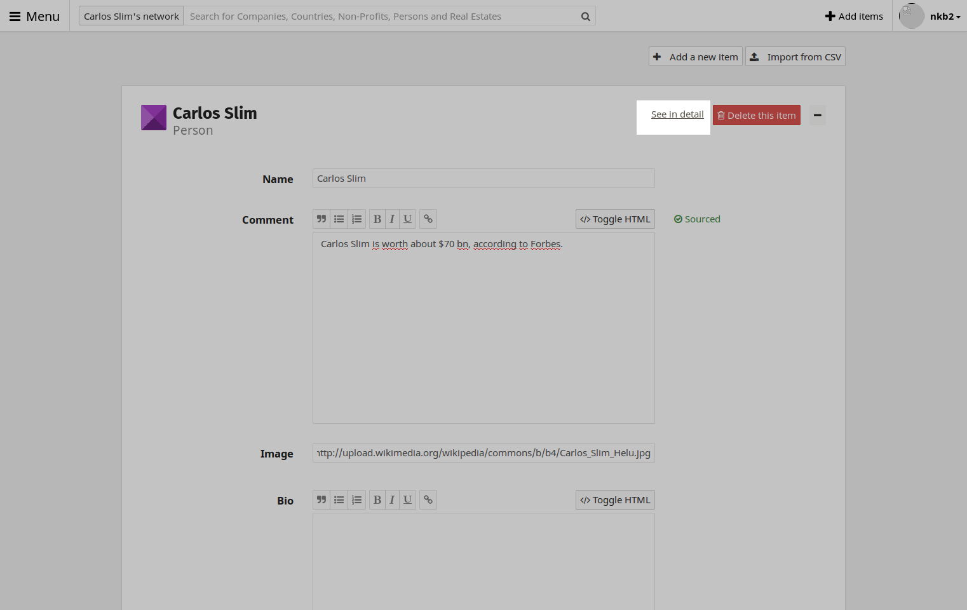This screenshot has width=967, height=610.
Task: Edit the Image URL field
Action: pyautogui.click(x=483, y=453)
